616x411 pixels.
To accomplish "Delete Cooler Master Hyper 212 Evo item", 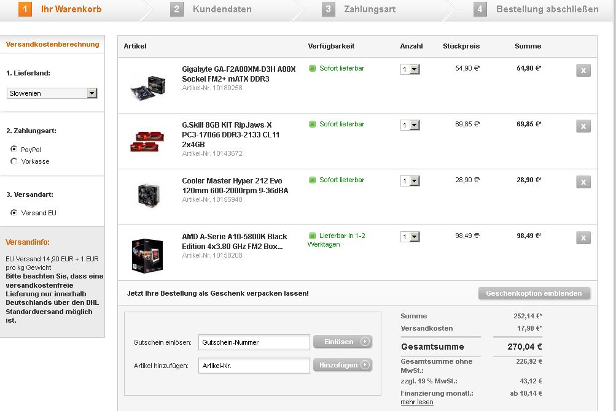I will tap(583, 182).
